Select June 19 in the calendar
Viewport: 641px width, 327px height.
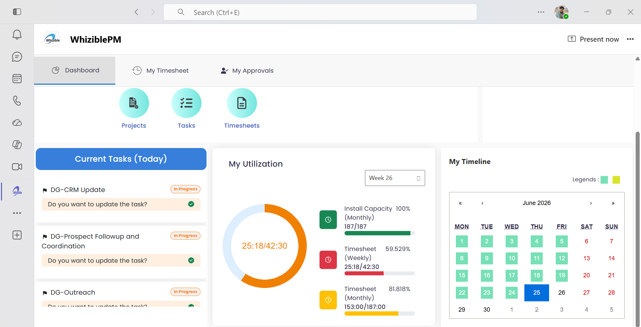562,275
